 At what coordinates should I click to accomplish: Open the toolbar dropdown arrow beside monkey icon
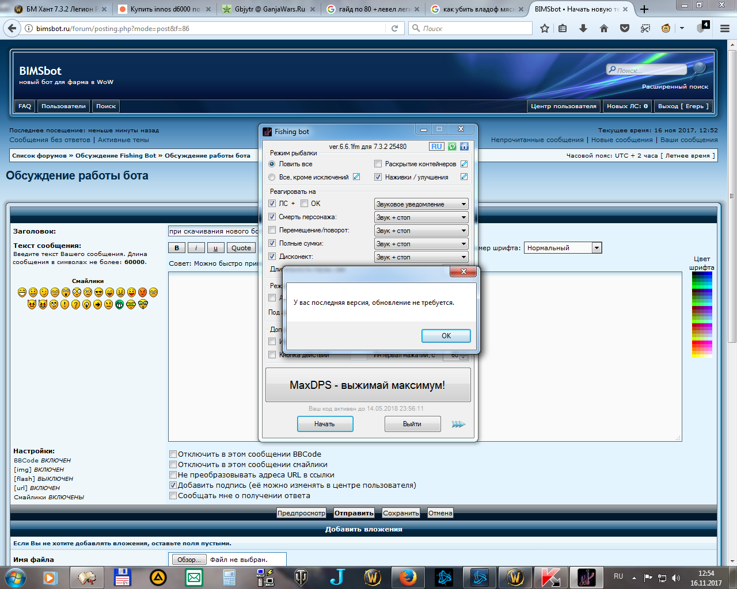682,28
